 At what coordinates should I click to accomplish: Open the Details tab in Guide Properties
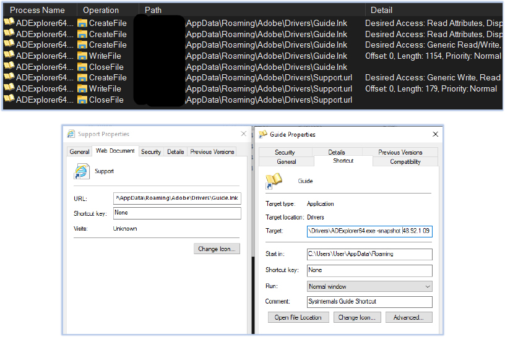pyautogui.click(x=337, y=152)
